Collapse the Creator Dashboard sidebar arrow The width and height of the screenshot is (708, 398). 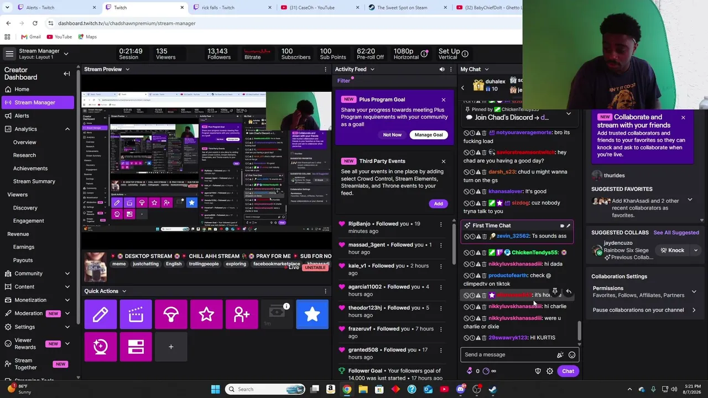click(x=67, y=74)
